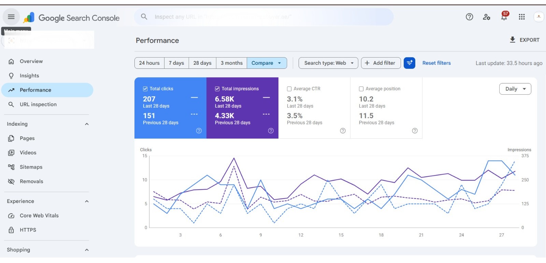Click the EXPORT button
Screen dimensions: 546x263
525,40
